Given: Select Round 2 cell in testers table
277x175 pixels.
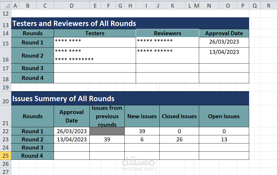Looking at the screenshot, I should click(x=33, y=55).
